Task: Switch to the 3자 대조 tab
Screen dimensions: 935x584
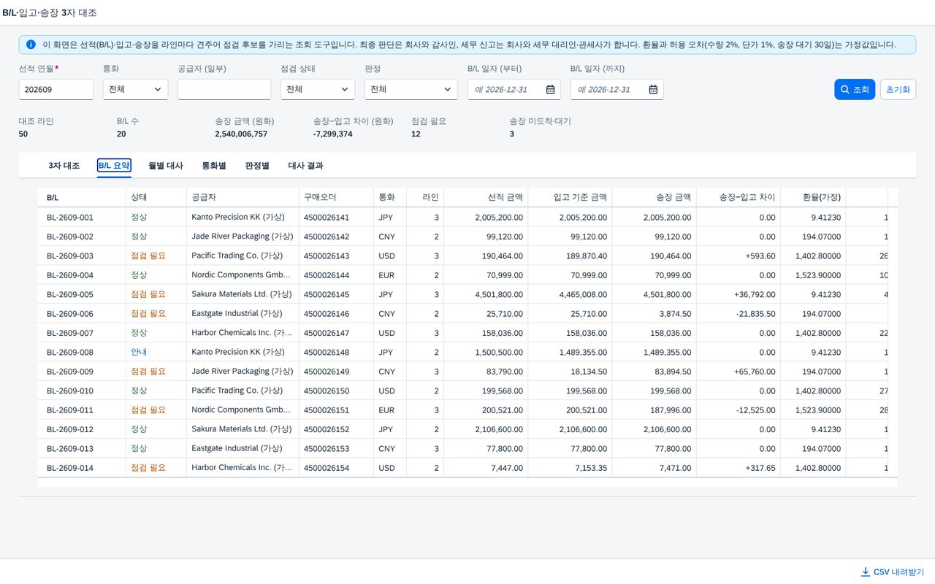Action: (64, 166)
